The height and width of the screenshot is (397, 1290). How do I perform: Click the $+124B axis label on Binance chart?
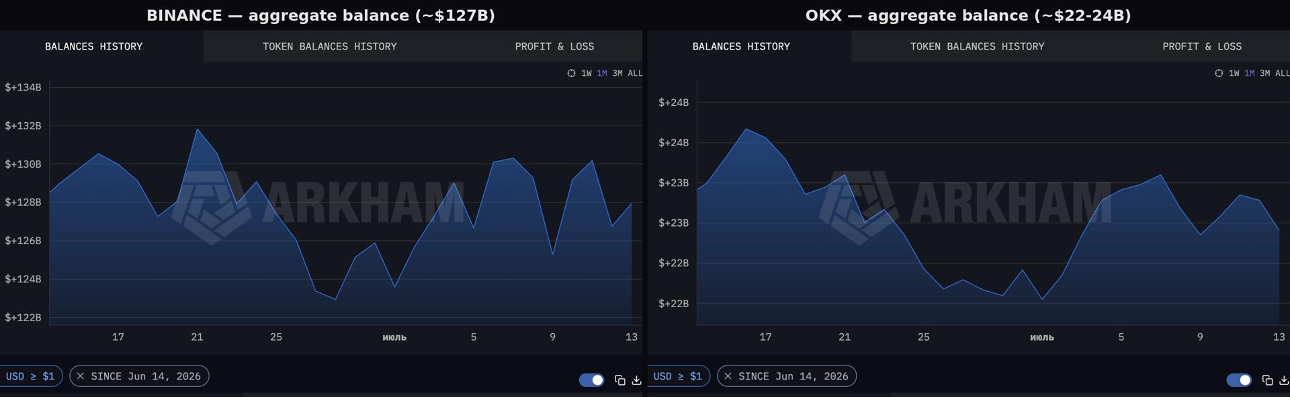(23, 279)
